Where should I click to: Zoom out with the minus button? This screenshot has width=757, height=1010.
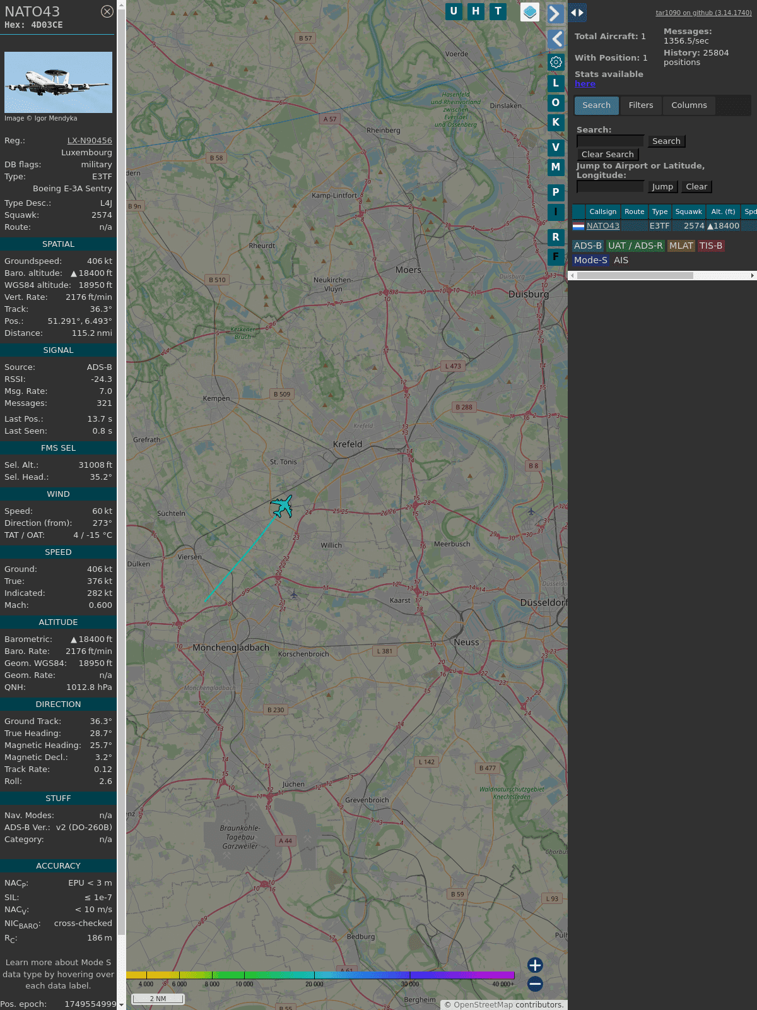tap(535, 983)
